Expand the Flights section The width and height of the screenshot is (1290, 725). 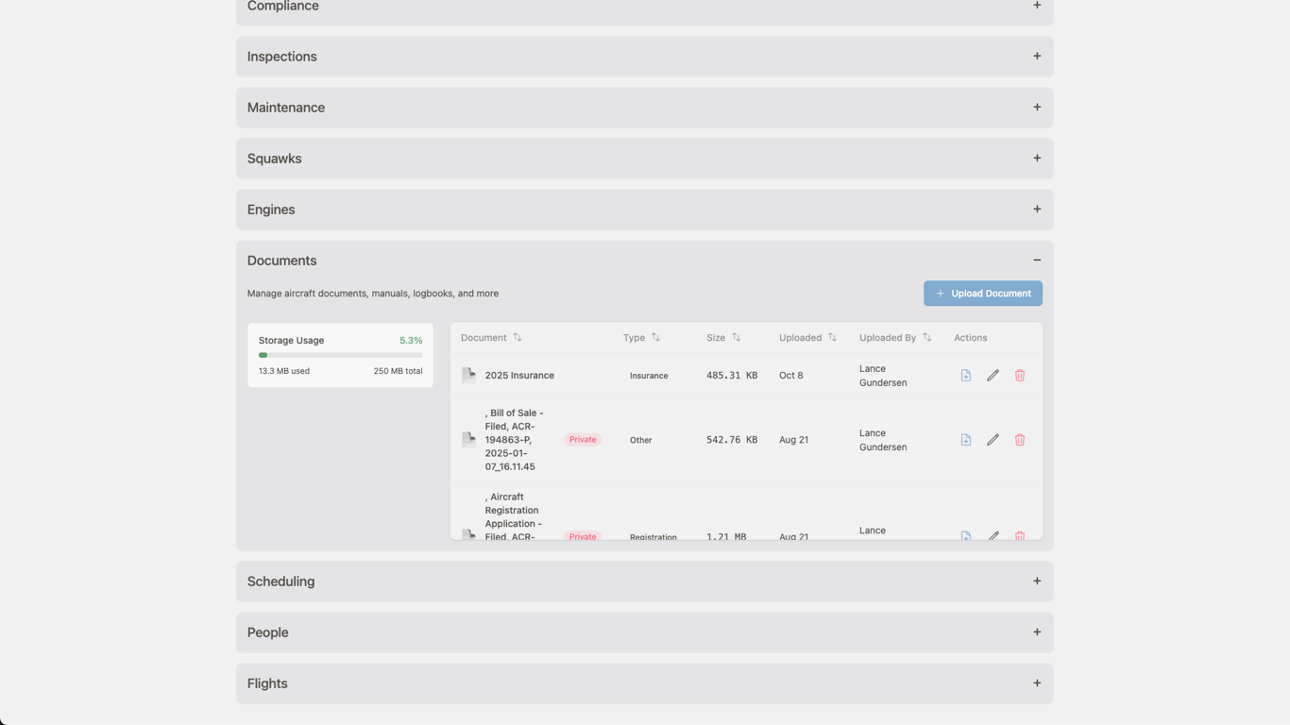(645, 683)
